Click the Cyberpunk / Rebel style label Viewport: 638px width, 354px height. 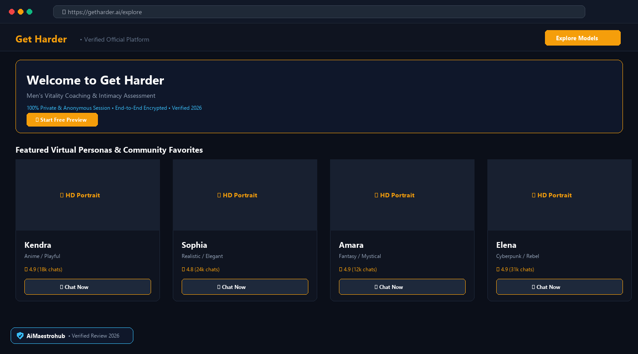[x=517, y=256]
